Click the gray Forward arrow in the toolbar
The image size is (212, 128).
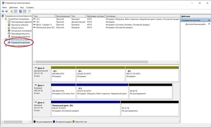pyautogui.click(x=6, y=12)
